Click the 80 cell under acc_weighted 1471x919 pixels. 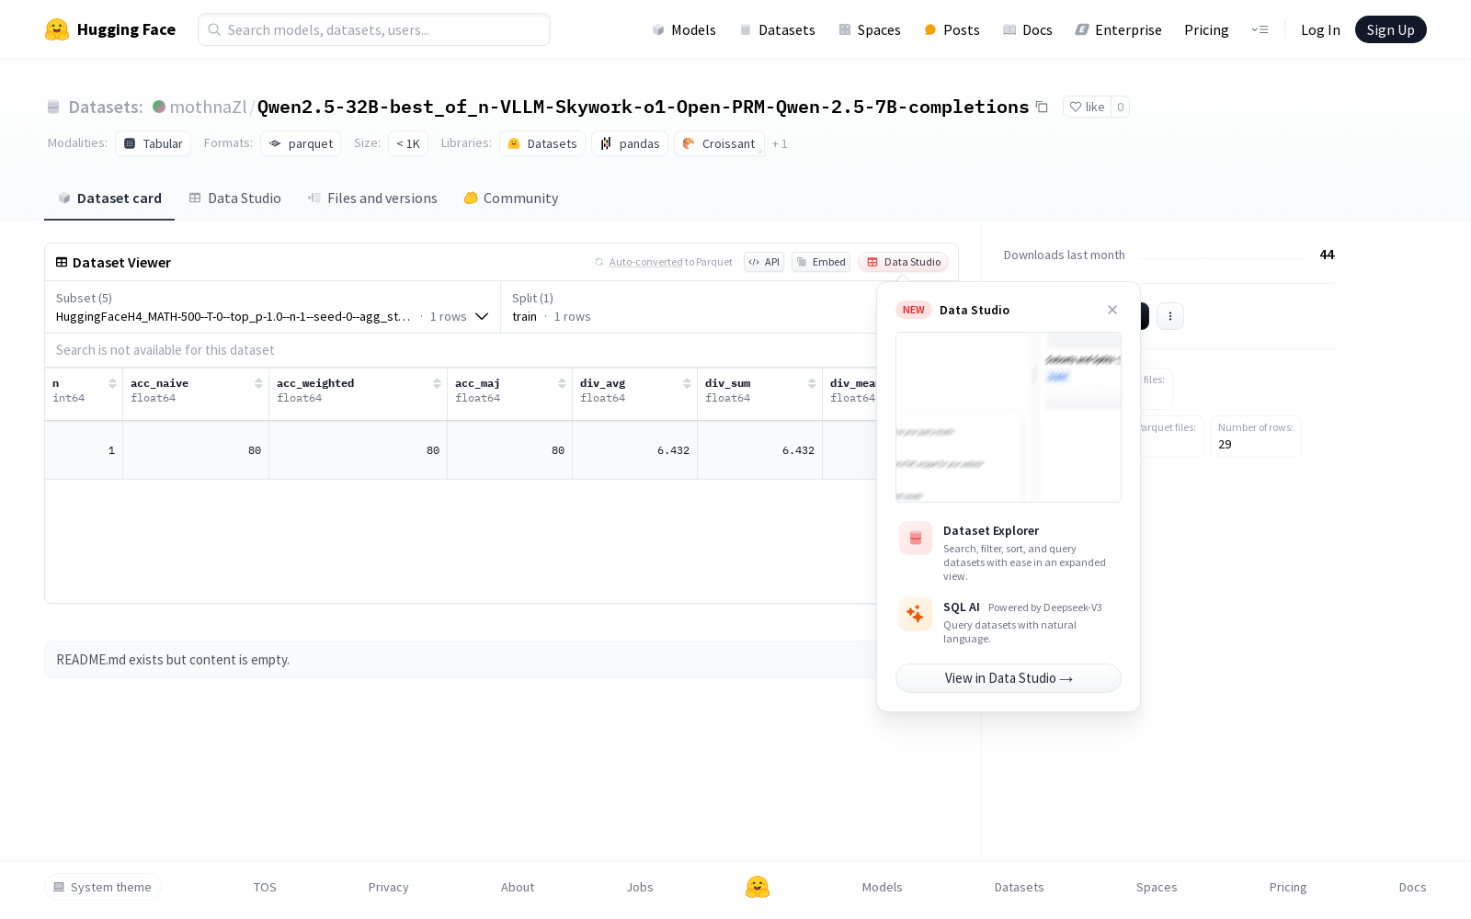click(359, 450)
